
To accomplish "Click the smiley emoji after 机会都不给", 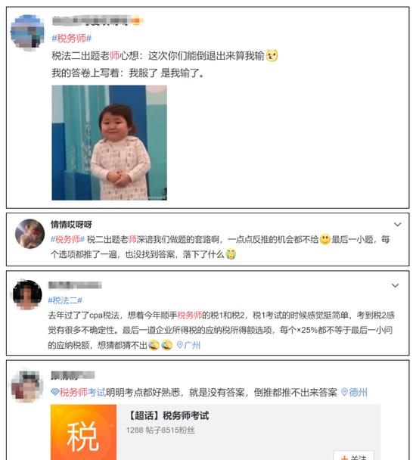I will click(325, 239).
